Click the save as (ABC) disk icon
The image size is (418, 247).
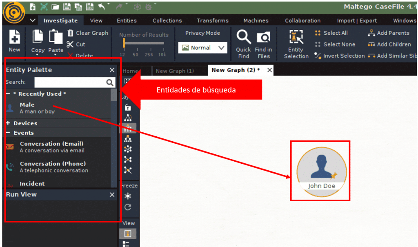pos(90,7)
